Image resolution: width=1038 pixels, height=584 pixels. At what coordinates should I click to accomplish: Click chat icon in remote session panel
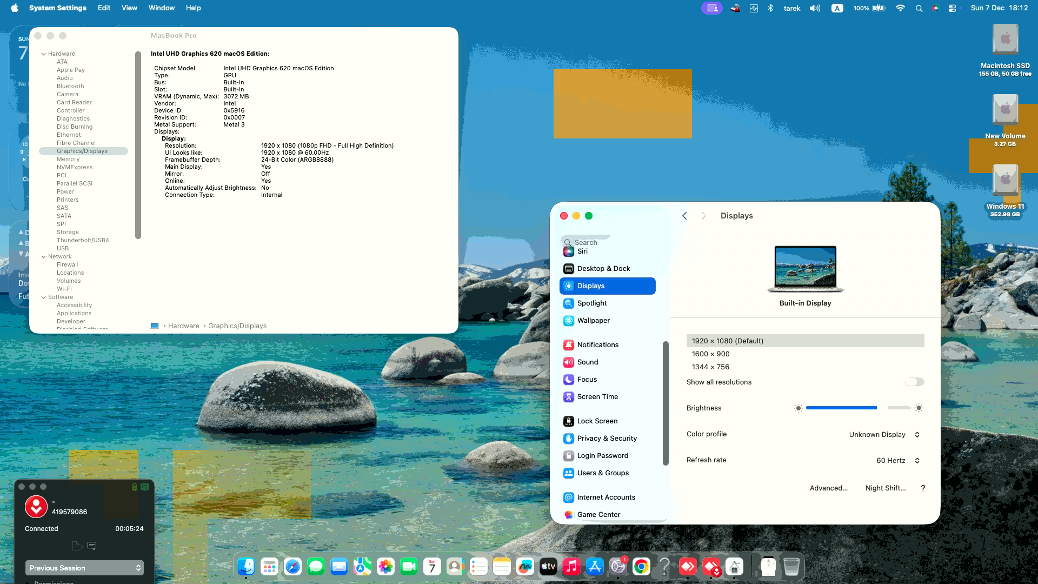pyautogui.click(x=92, y=546)
